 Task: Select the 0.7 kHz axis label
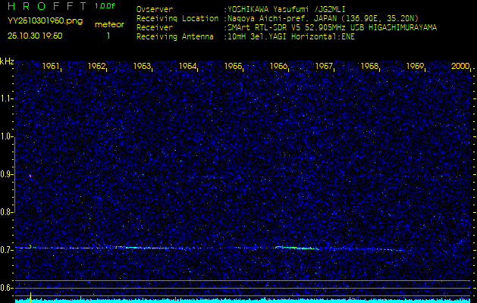click(7, 250)
